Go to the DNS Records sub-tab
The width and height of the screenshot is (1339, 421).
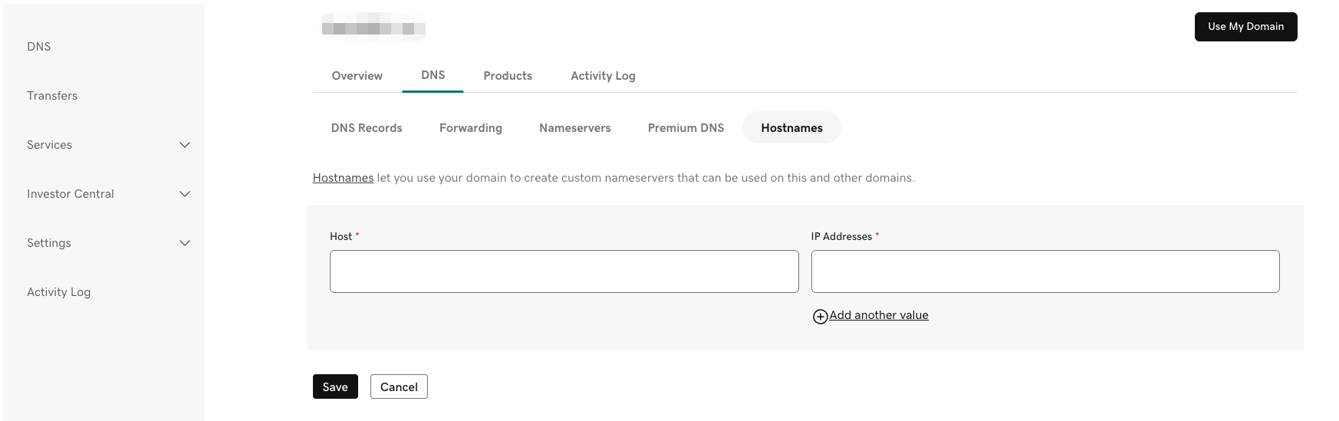pyautogui.click(x=367, y=128)
